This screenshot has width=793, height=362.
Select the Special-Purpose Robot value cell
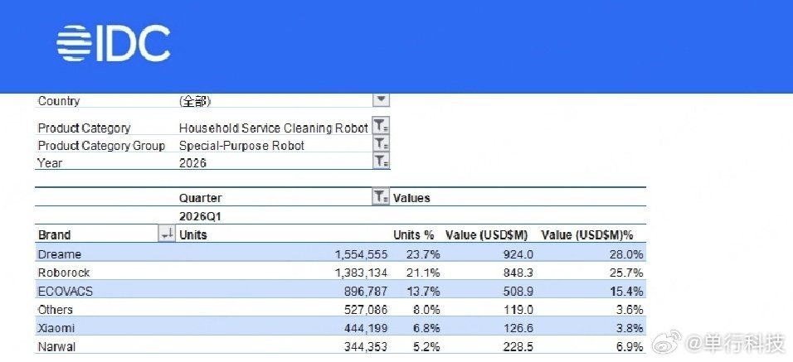pyautogui.click(x=241, y=146)
